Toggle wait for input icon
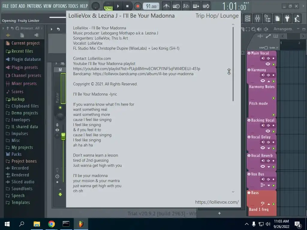This screenshot has width=307, height=230. [176, 6]
